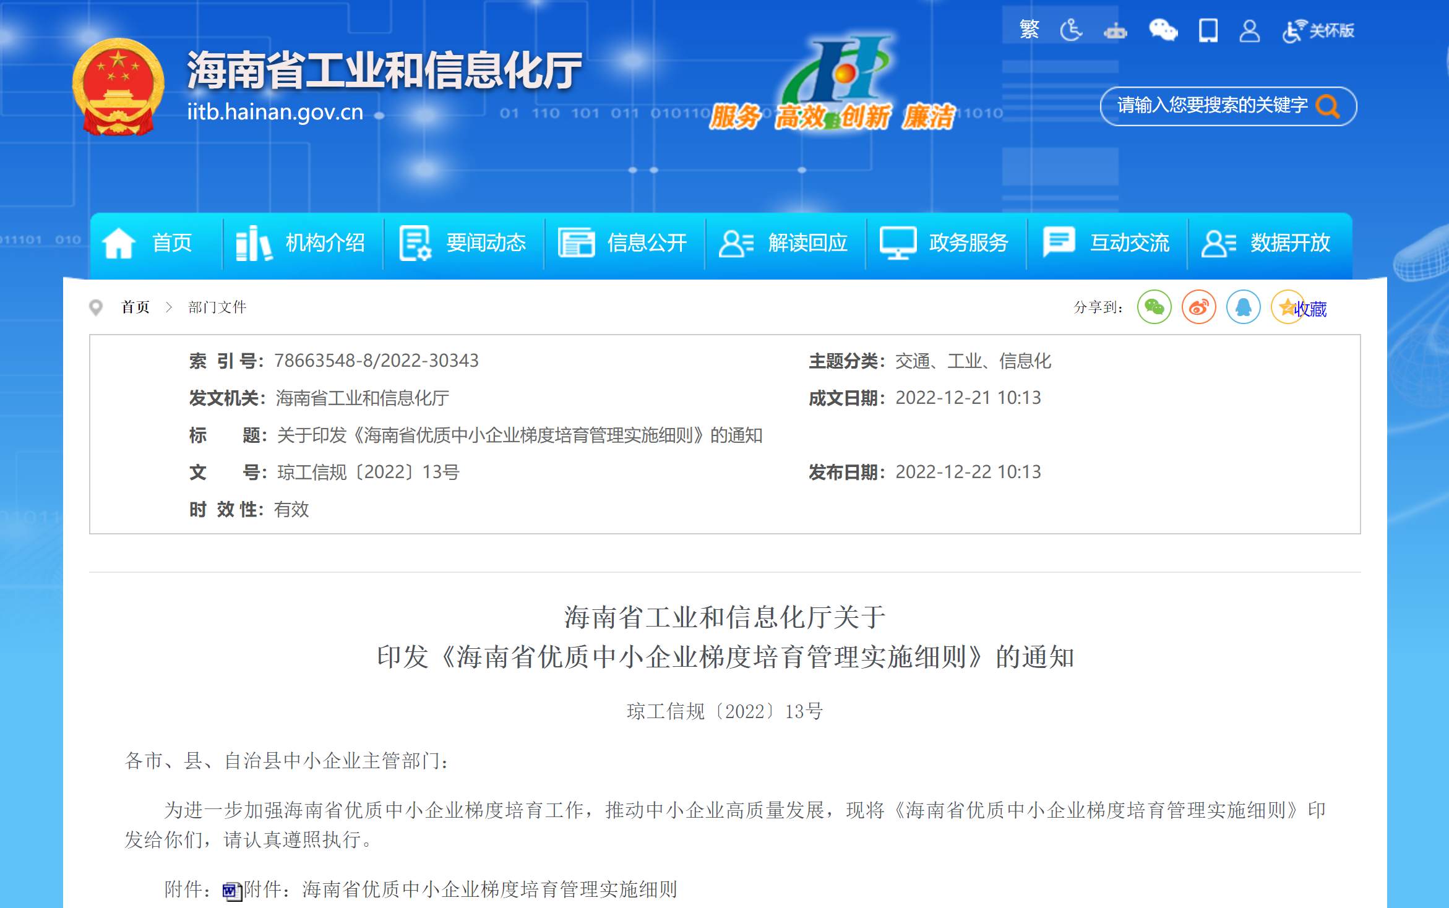Viewport: 1449px width, 908px height.
Task: Switch to Traditional Chinese version
Action: (x=1029, y=30)
